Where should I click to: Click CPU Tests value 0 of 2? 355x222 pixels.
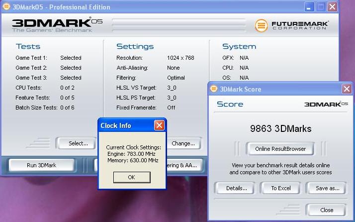(67, 88)
